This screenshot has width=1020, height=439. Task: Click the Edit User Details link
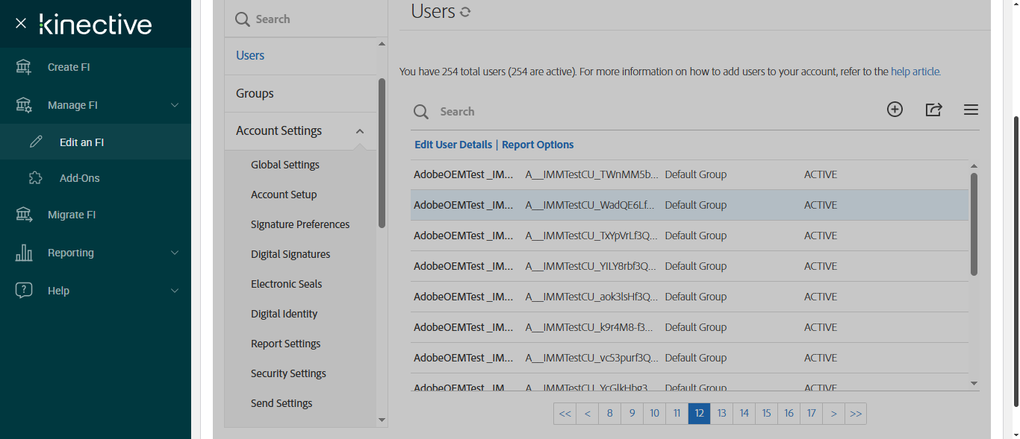453,145
